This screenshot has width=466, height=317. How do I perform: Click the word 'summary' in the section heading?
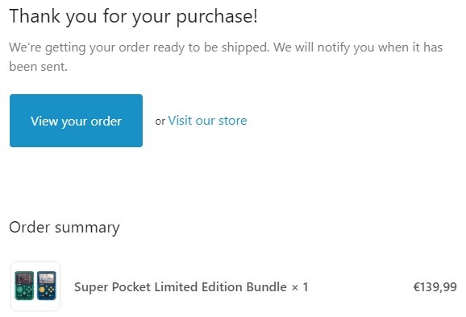click(x=87, y=228)
